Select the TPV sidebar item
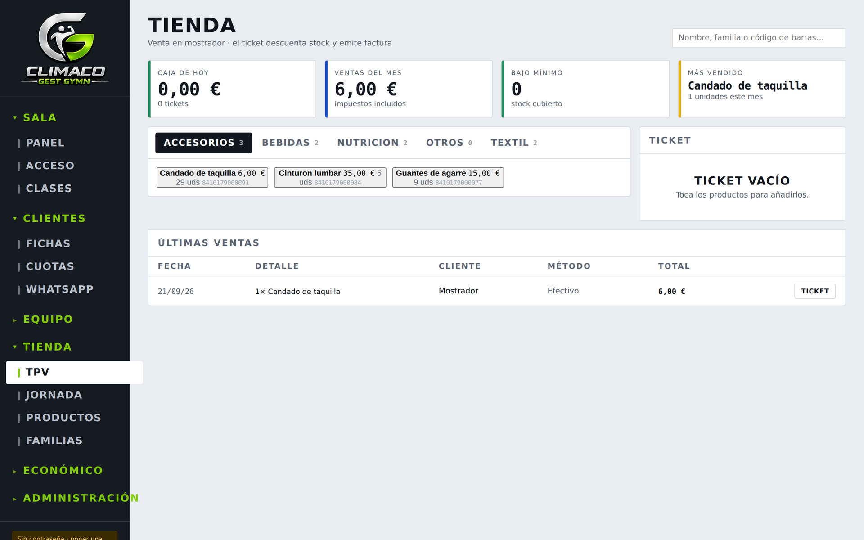This screenshot has width=864, height=540. click(74, 373)
